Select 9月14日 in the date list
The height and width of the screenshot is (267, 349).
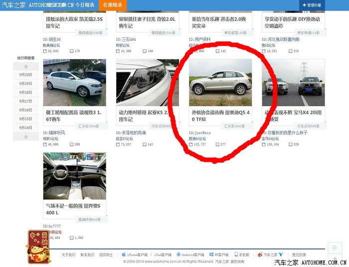click(x=25, y=128)
